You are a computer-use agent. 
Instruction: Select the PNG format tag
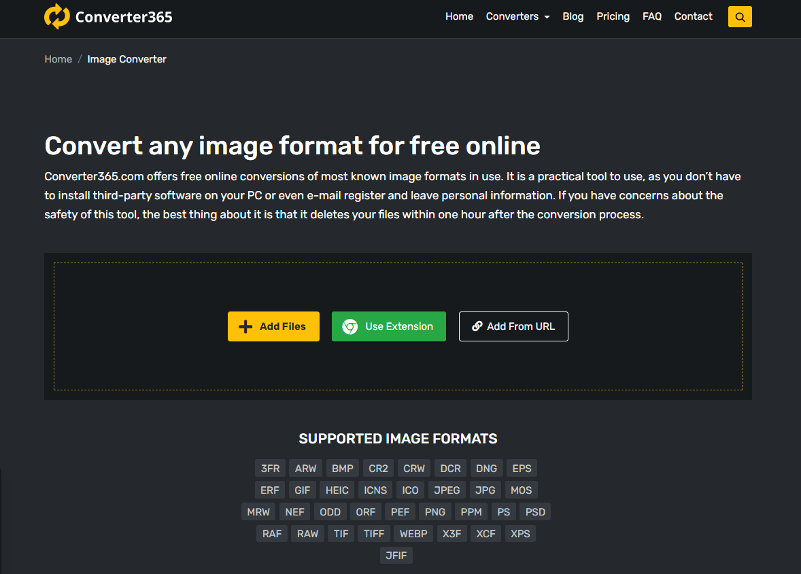(x=435, y=512)
